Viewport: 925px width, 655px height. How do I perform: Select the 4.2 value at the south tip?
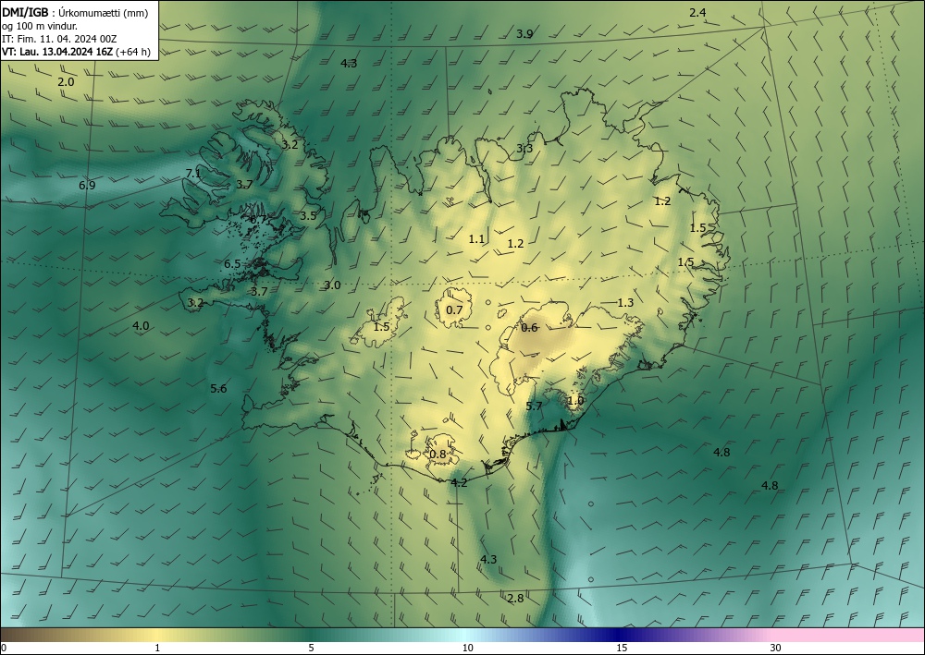[459, 483]
